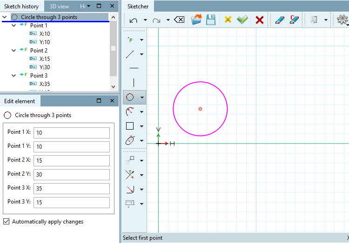
Task: Toggle Automatically apply changes checkbox
Action: pos(7,222)
